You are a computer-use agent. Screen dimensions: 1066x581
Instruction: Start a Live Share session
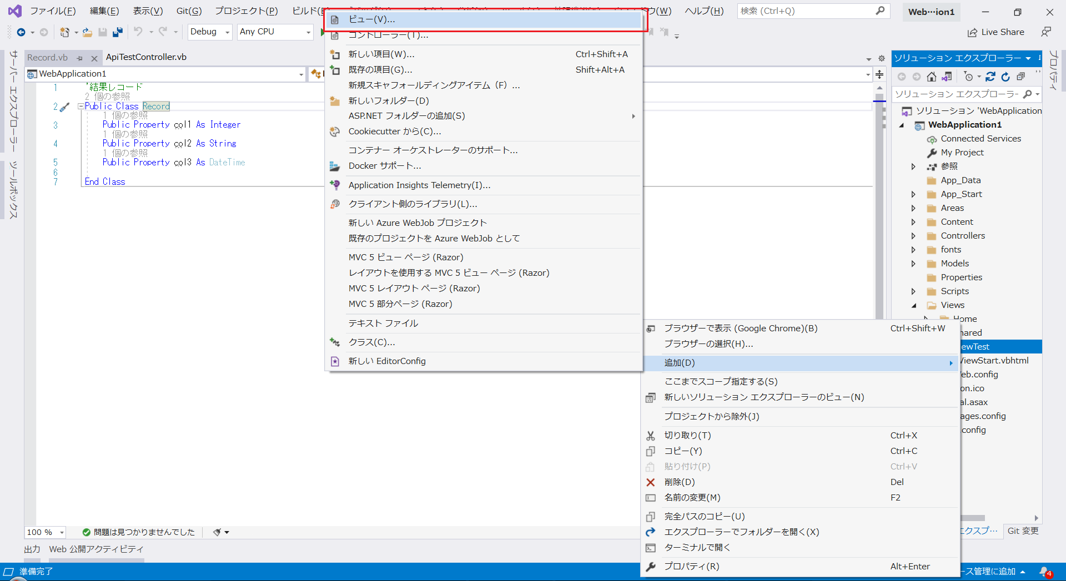click(996, 32)
